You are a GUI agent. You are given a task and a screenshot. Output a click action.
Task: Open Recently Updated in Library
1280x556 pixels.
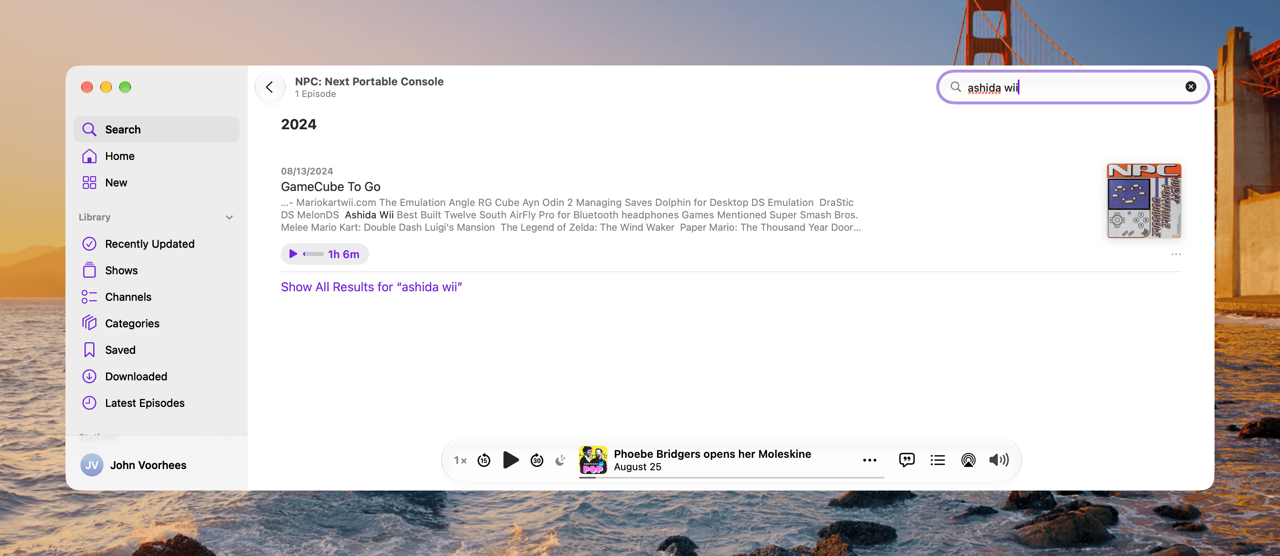point(157,244)
